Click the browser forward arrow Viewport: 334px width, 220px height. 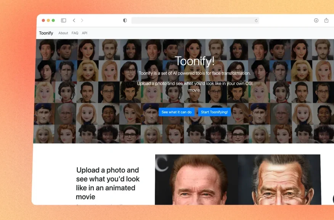[x=82, y=21]
